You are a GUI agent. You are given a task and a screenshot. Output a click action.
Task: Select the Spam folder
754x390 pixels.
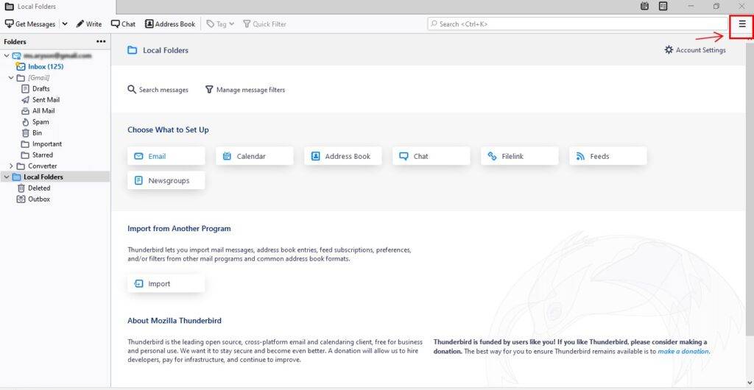tap(40, 122)
